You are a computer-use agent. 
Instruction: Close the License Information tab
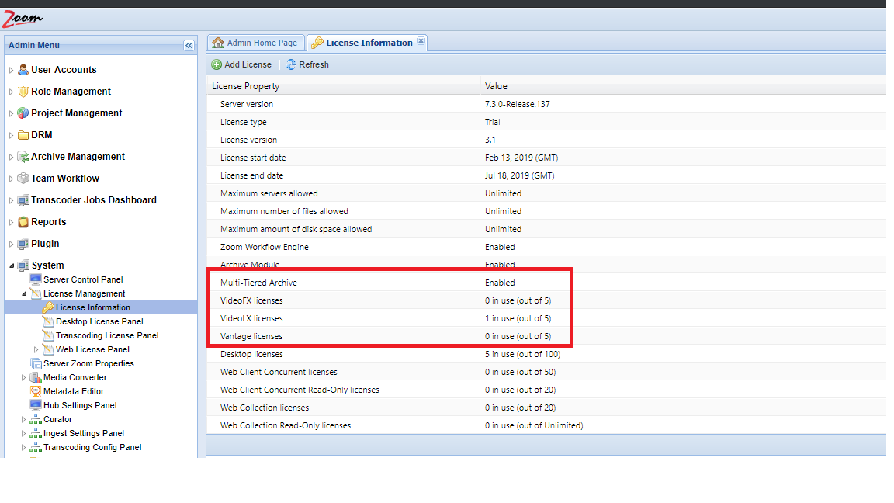coord(421,41)
